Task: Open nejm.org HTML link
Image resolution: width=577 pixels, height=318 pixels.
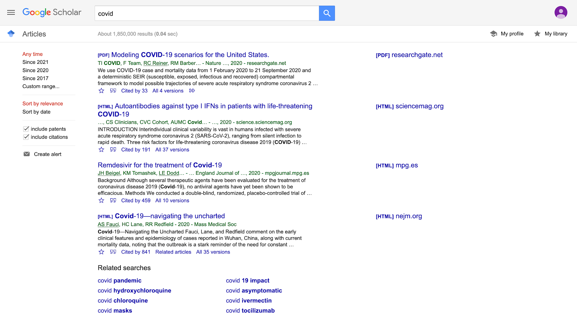Action: (399, 216)
